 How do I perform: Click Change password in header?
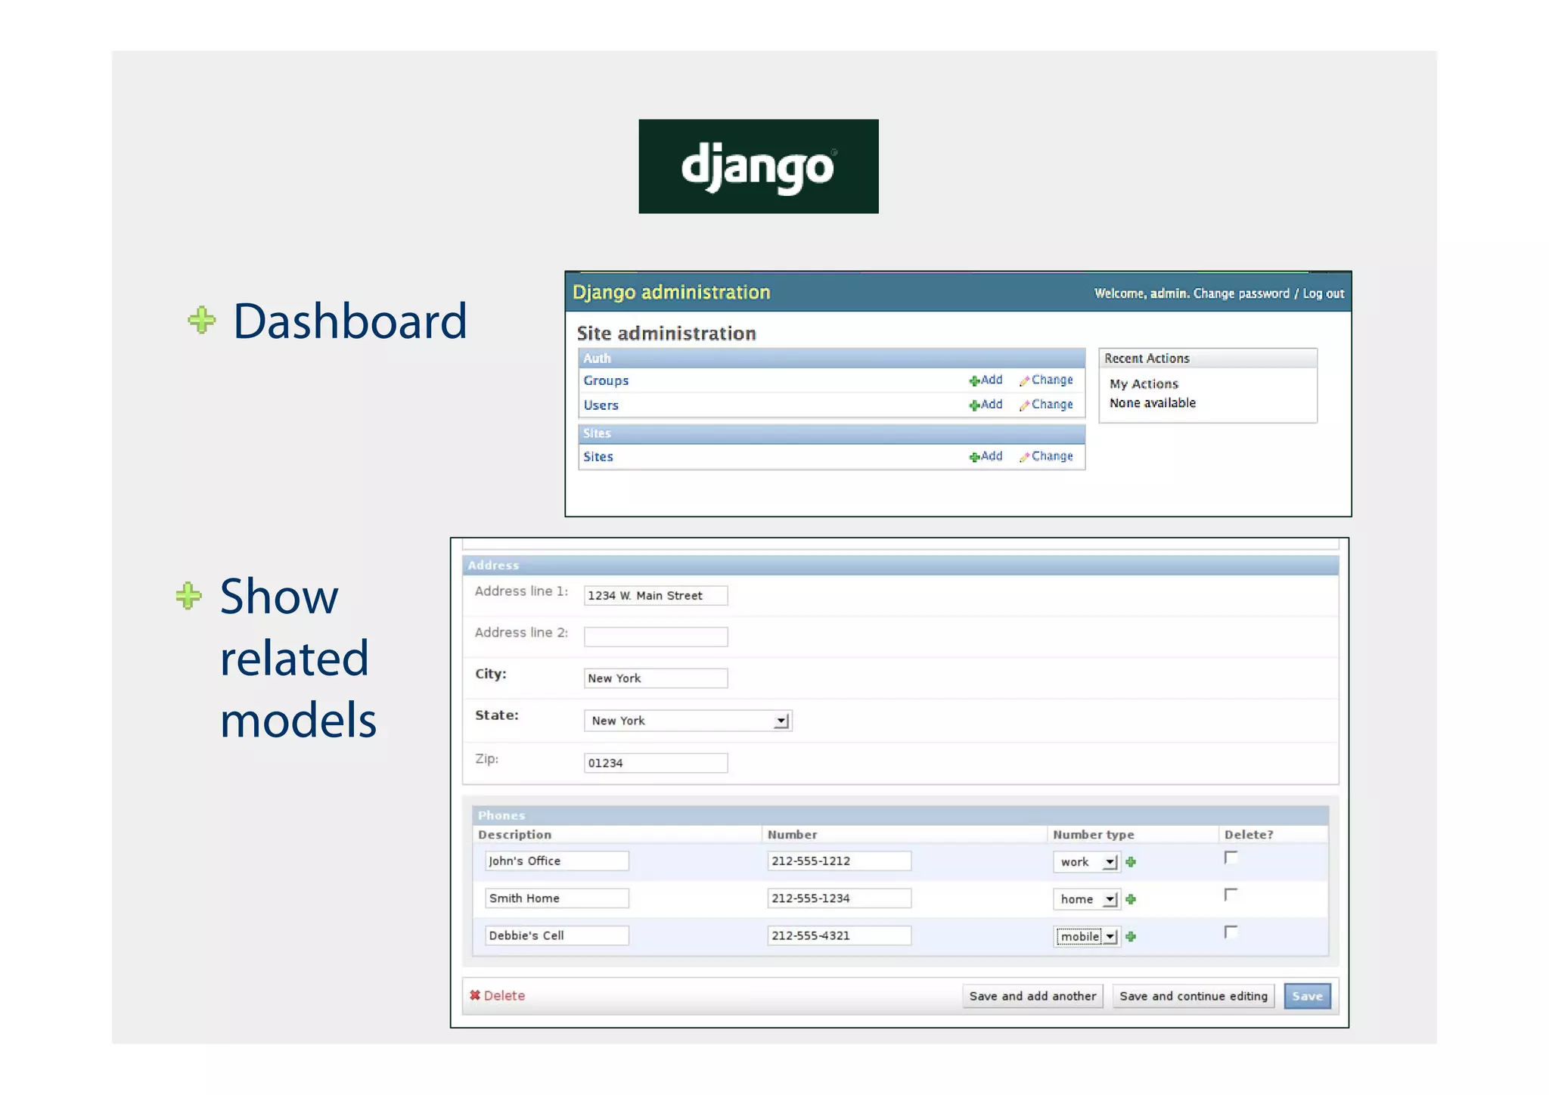pyautogui.click(x=1241, y=293)
